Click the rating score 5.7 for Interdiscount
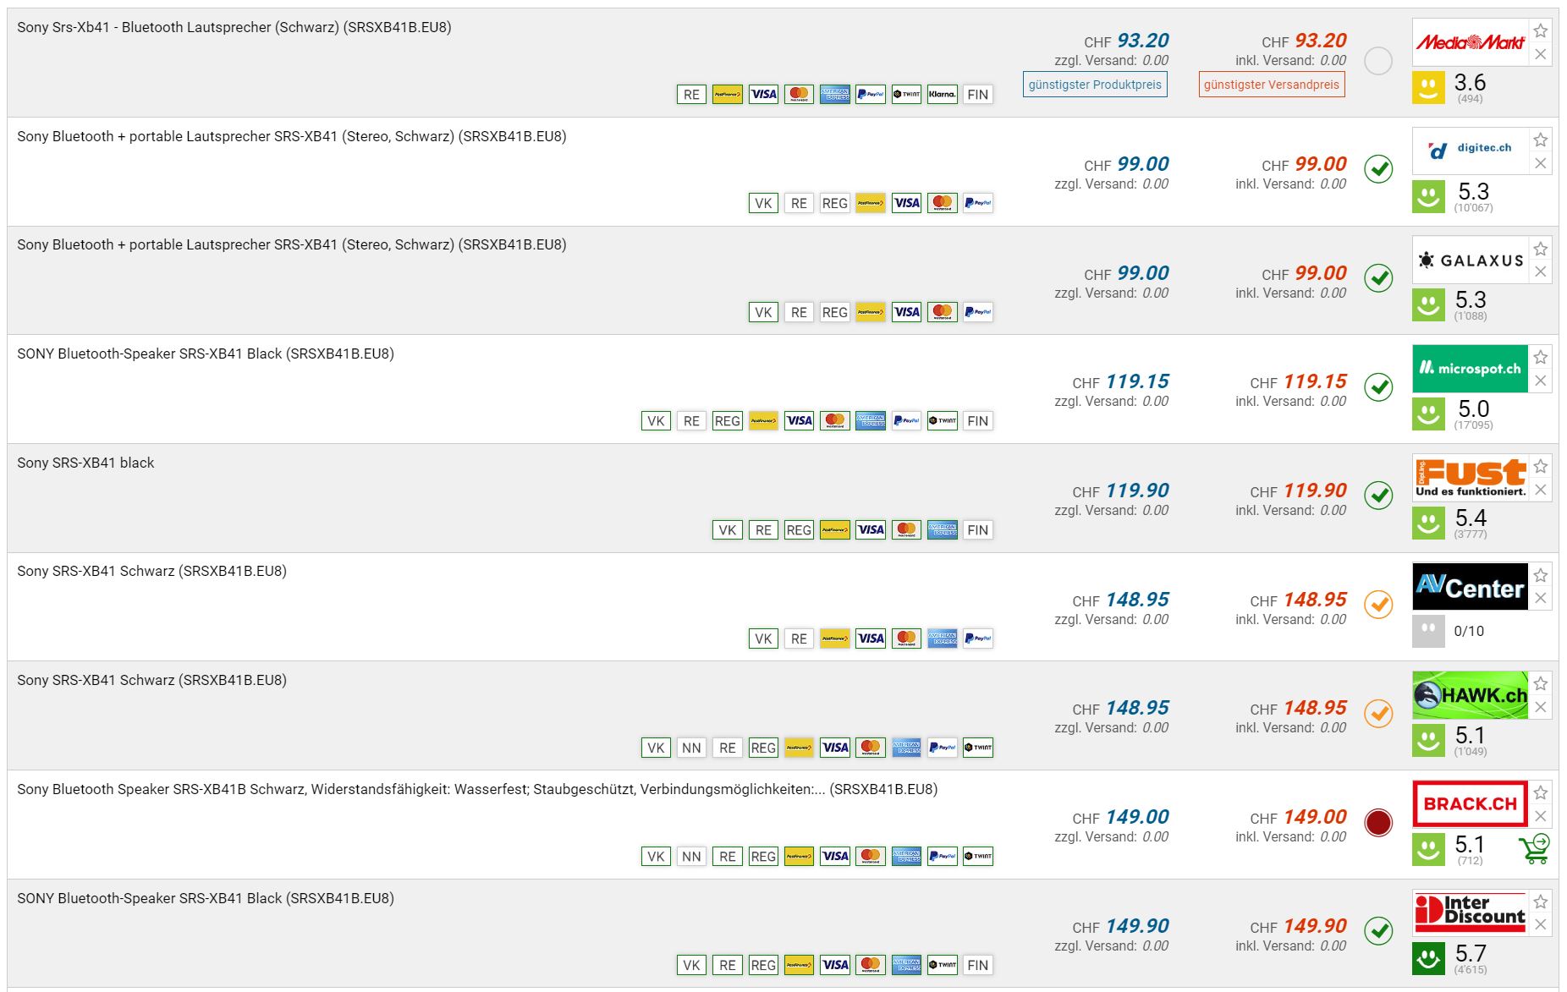This screenshot has width=1567, height=992. [1471, 953]
